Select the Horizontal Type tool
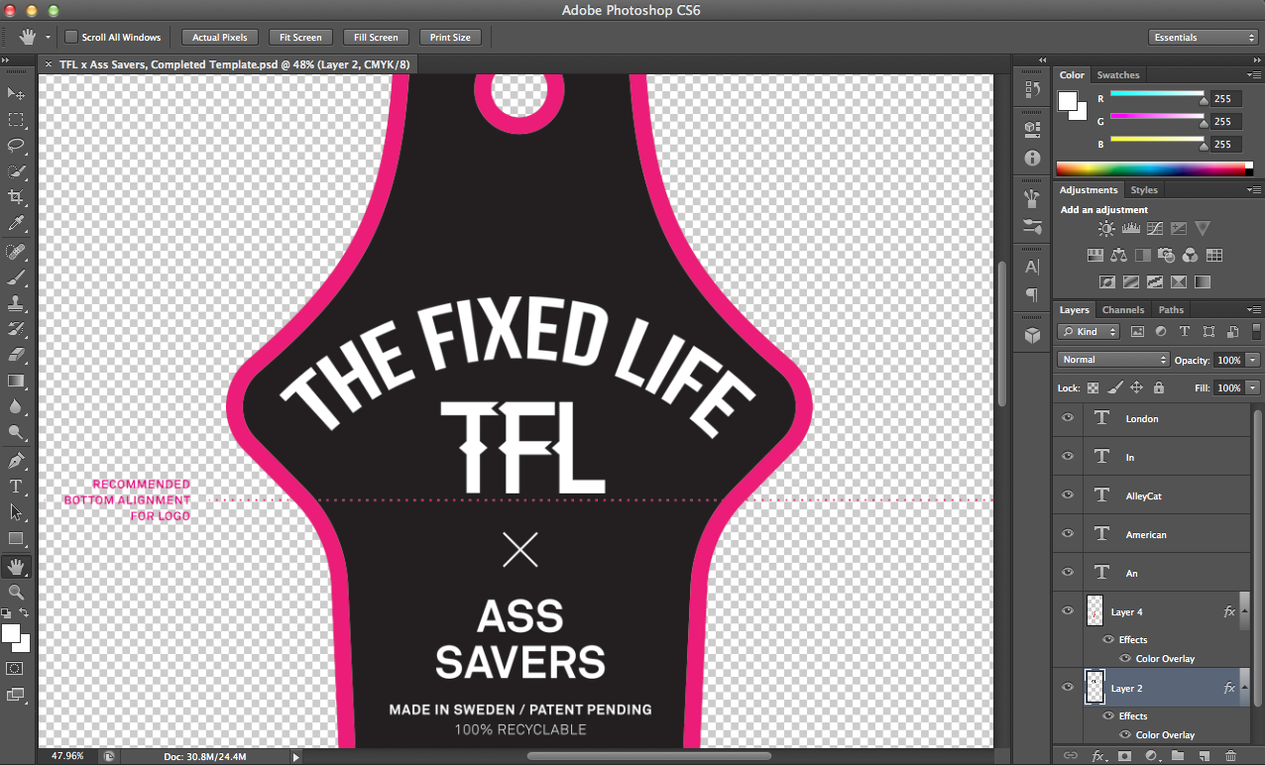This screenshot has width=1265, height=765. coord(16,487)
